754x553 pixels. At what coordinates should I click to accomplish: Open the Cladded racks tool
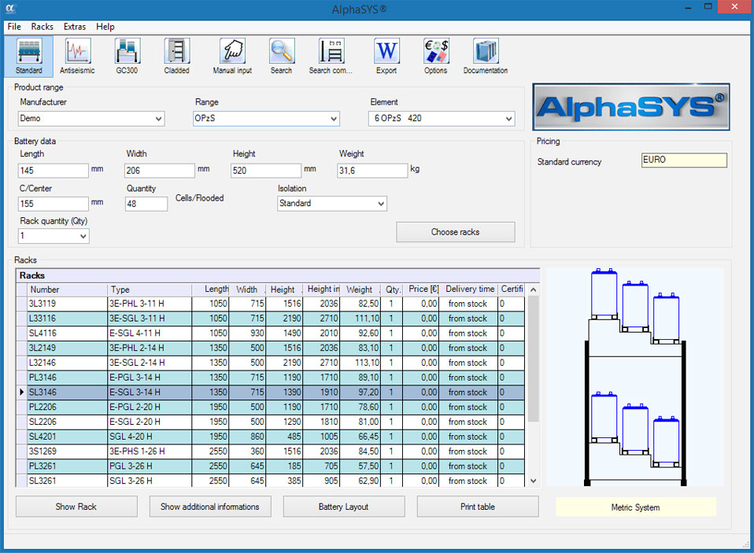tap(176, 55)
